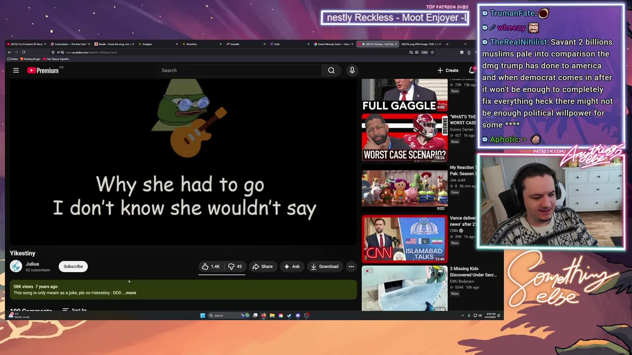Open the list all tabs chevron
This screenshot has width=632, height=355.
pyautogui.click(x=465, y=44)
